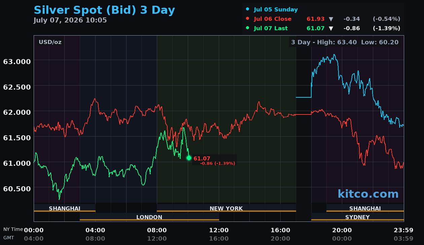Click the LONDON session bar

point(149,217)
